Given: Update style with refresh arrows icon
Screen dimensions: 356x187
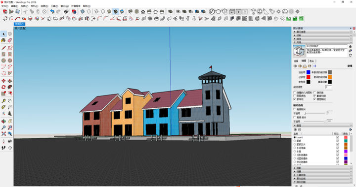Looking at the screenshot, I should pyautogui.click(x=351, y=55).
